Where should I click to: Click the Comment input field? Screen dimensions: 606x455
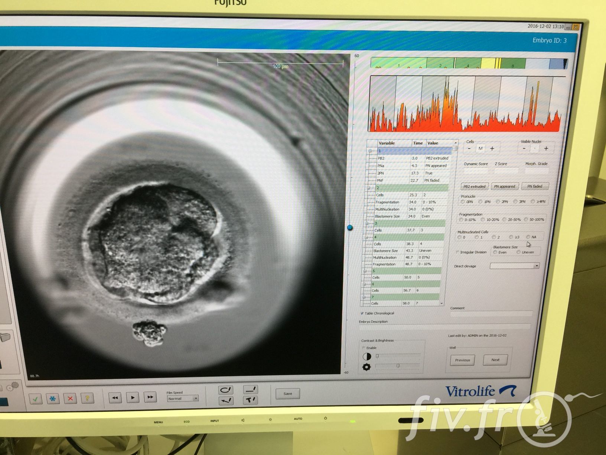tap(491, 314)
